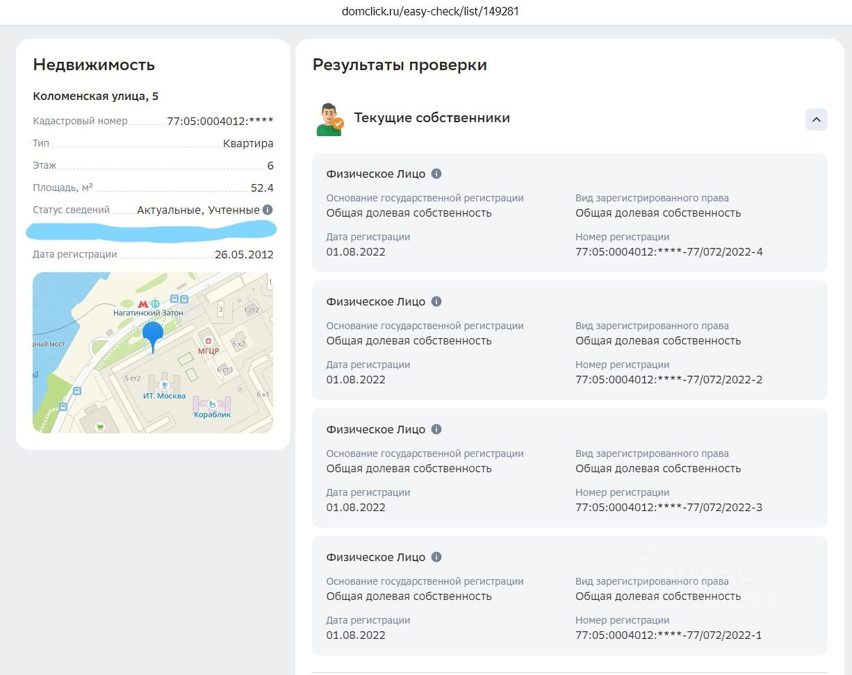Click the current owners avatar icon
852x675 pixels.
click(330, 119)
